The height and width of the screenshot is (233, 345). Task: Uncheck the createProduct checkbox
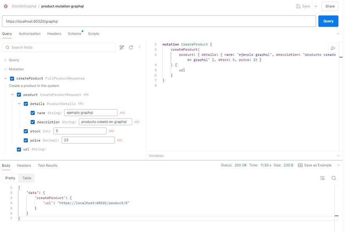(x=12, y=78)
